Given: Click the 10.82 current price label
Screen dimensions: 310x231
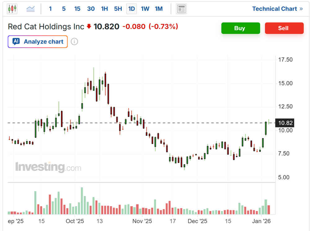Looking at the screenshot, I should tap(285, 123).
